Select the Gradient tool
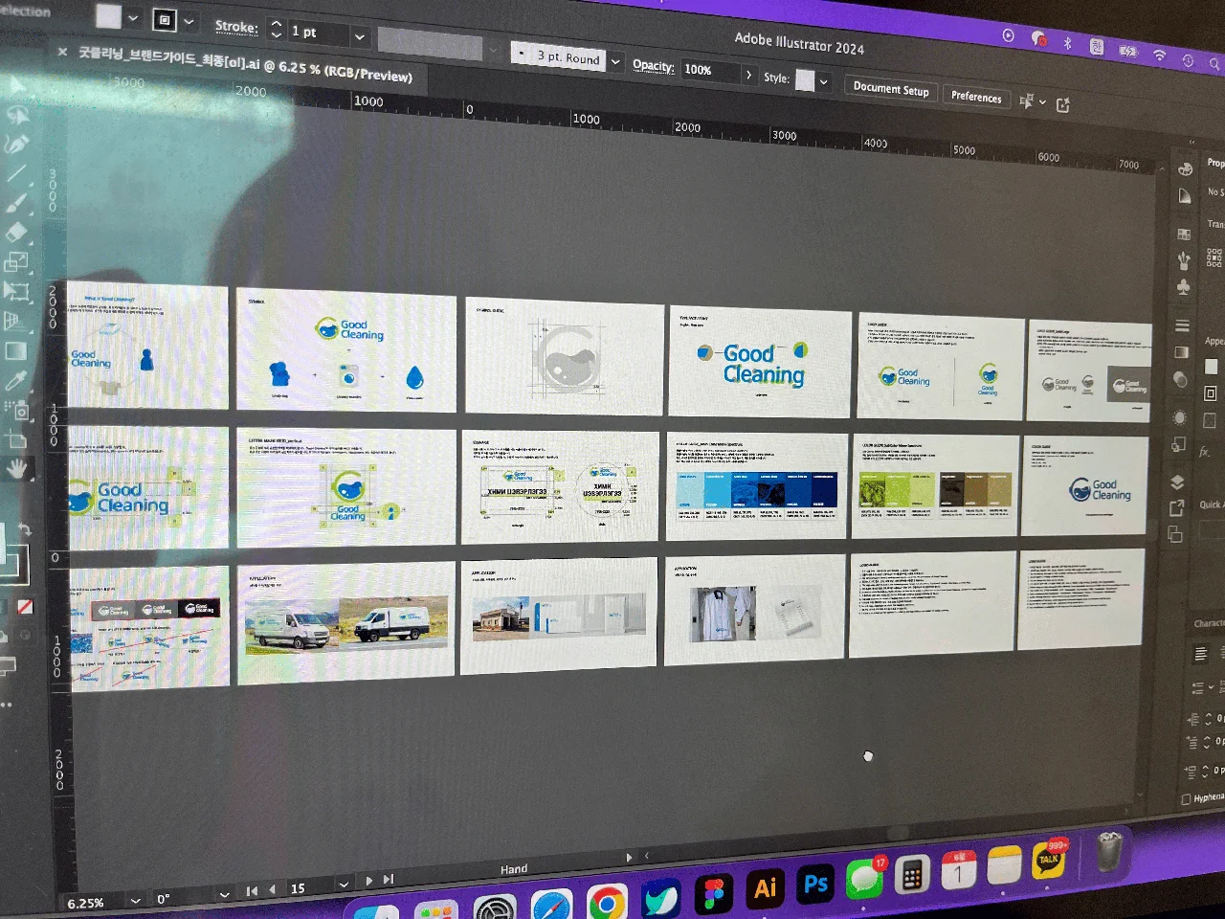 pos(15,351)
